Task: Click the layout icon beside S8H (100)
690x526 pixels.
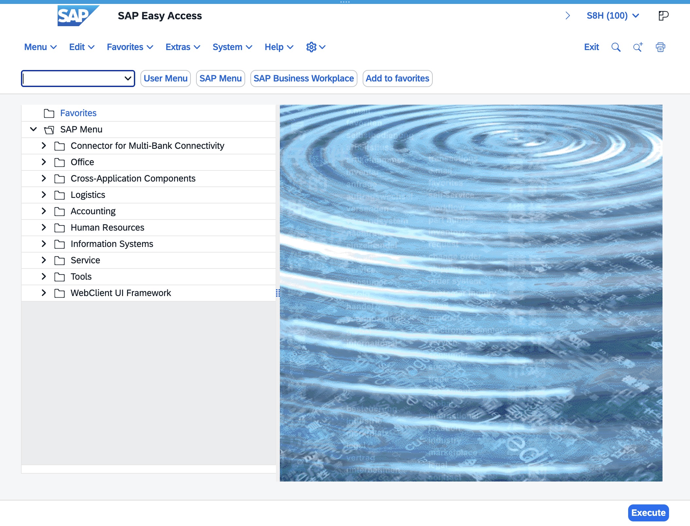Action: pyautogui.click(x=663, y=16)
